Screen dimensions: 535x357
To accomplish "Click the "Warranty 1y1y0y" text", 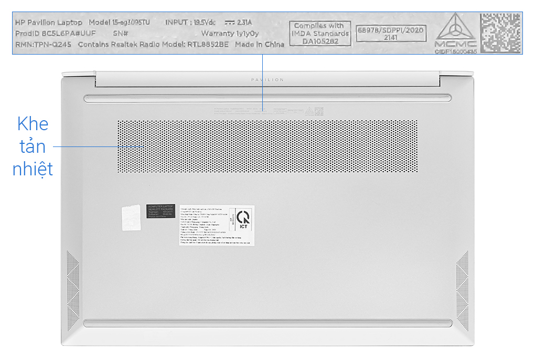I will [x=230, y=34].
